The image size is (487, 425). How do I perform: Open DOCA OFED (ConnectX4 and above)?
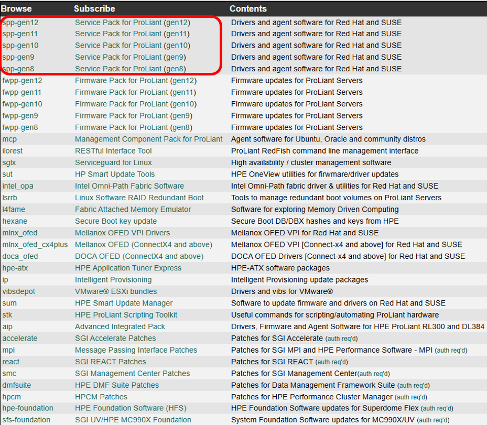point(139,256)
